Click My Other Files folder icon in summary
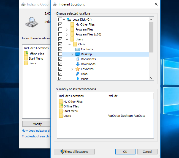 point(61,101)
